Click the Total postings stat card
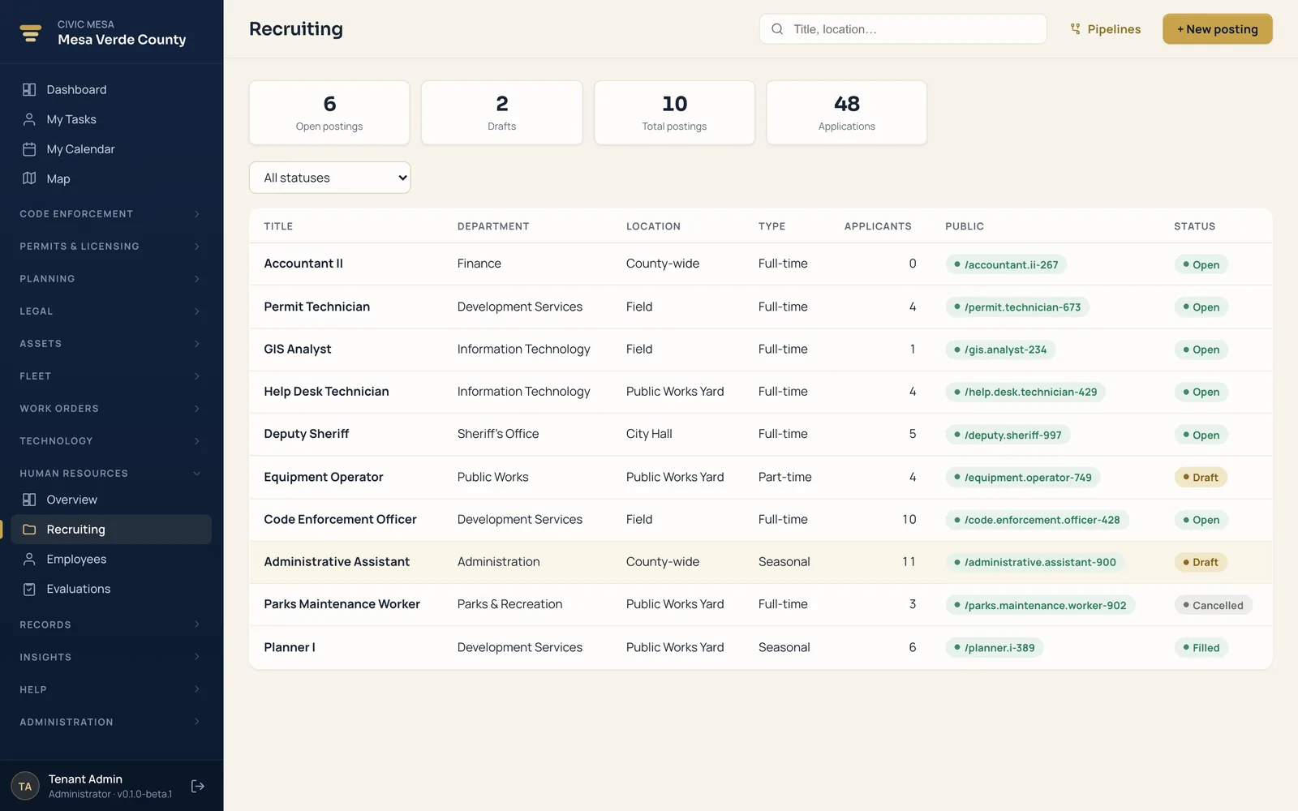Viewport: 1298px width, 811px height. pyautogui.click(x=674, y=113)
